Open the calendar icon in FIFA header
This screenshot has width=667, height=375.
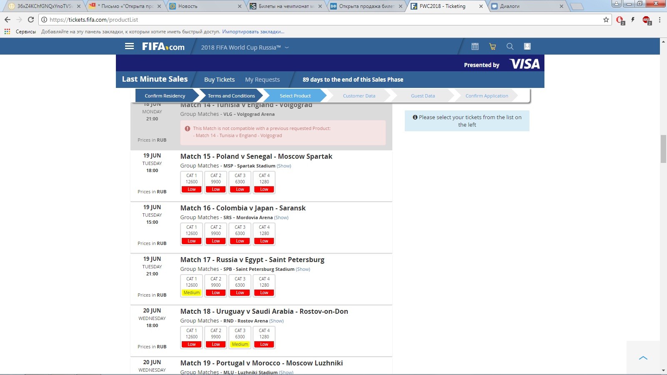tap(475, 46)
